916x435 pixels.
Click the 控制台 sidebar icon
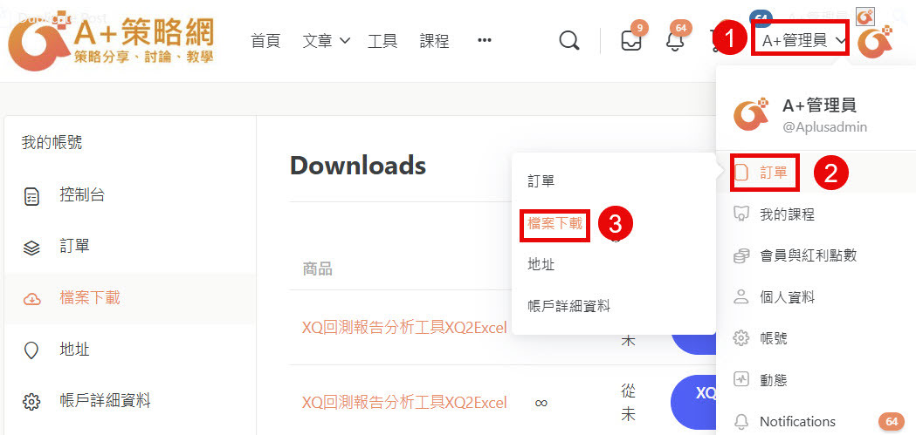[x=31, y=196]
